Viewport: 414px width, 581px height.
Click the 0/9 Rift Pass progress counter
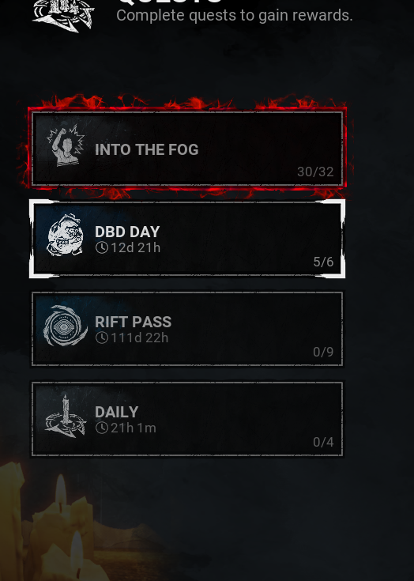323,352
